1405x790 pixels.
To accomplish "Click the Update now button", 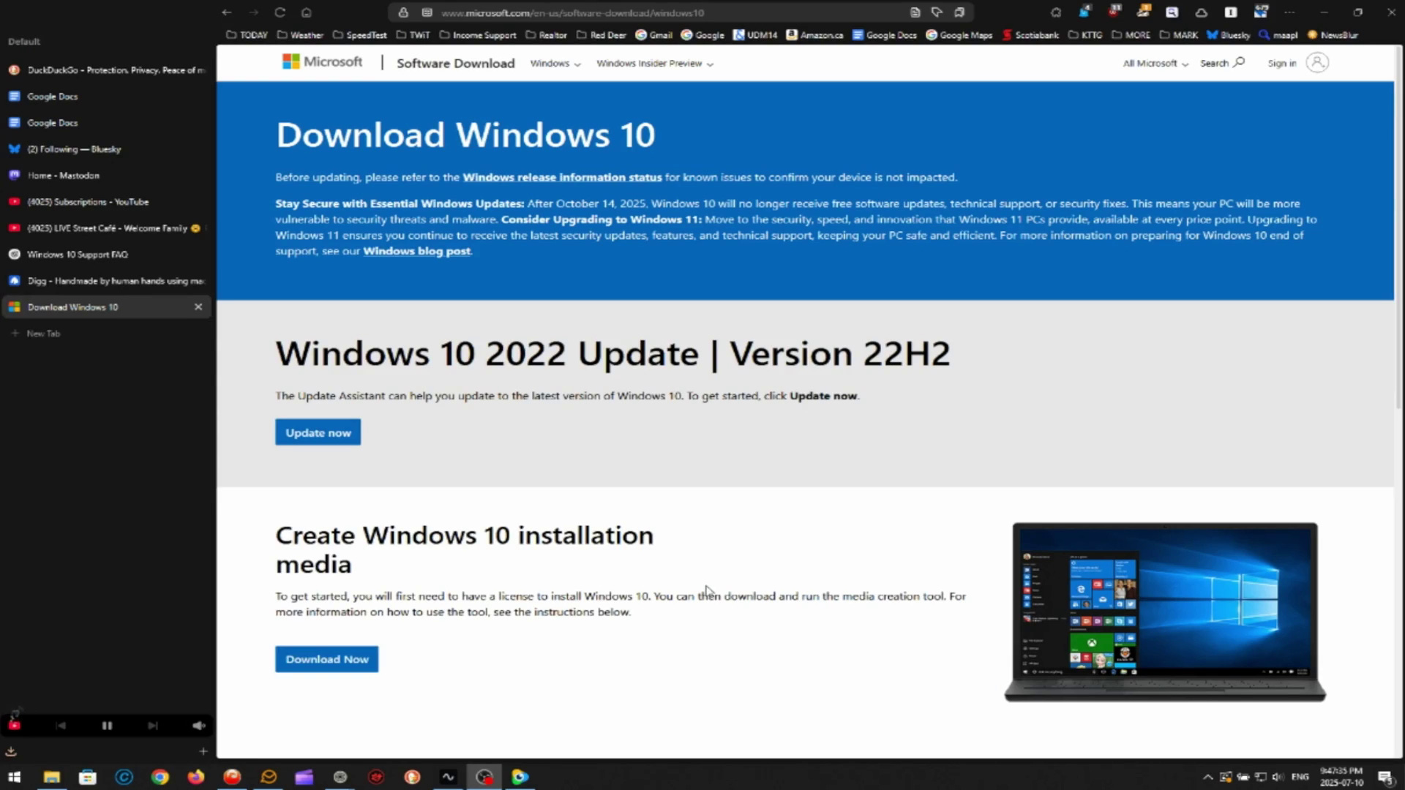I will 318,432.
